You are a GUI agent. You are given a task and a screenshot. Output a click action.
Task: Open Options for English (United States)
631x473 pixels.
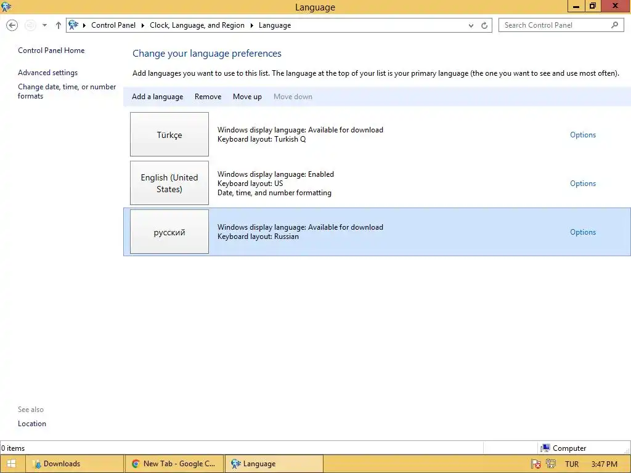tap(583, 184)
